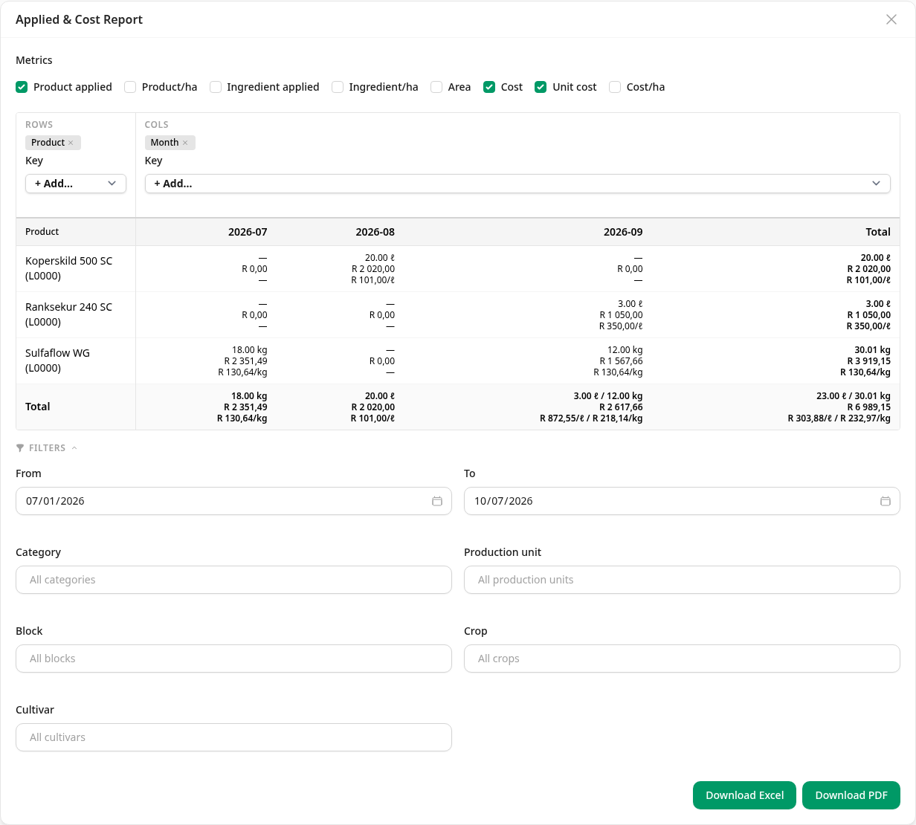Open the All categories selector

pyautogui.click(x=233, y=580)
